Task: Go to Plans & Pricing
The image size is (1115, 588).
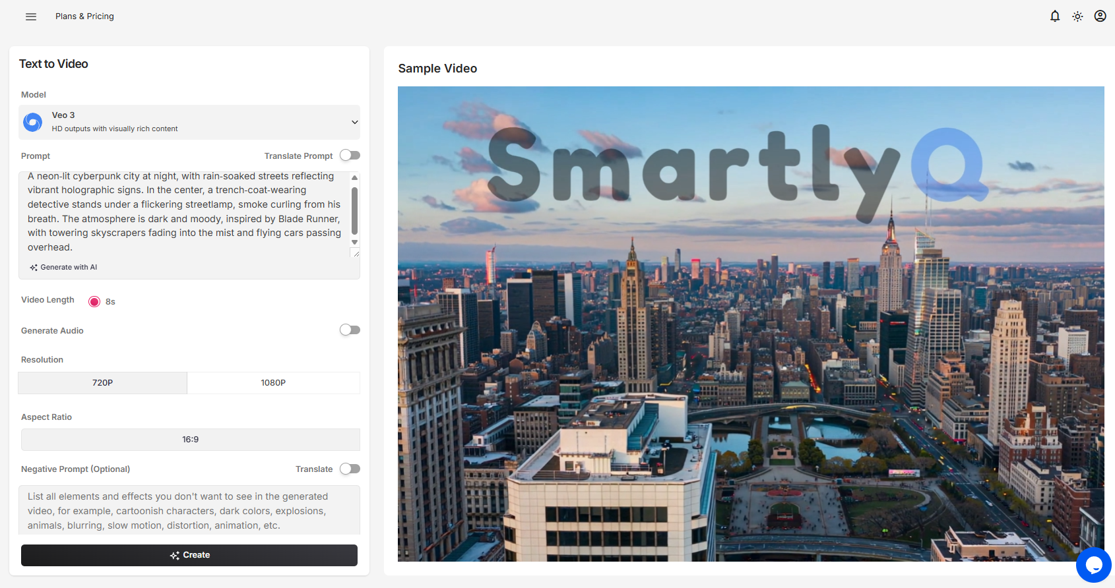Action: point(84,16)
